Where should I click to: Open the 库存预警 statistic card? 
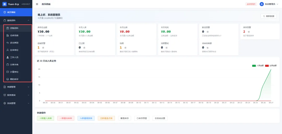(x=260, y=31)
